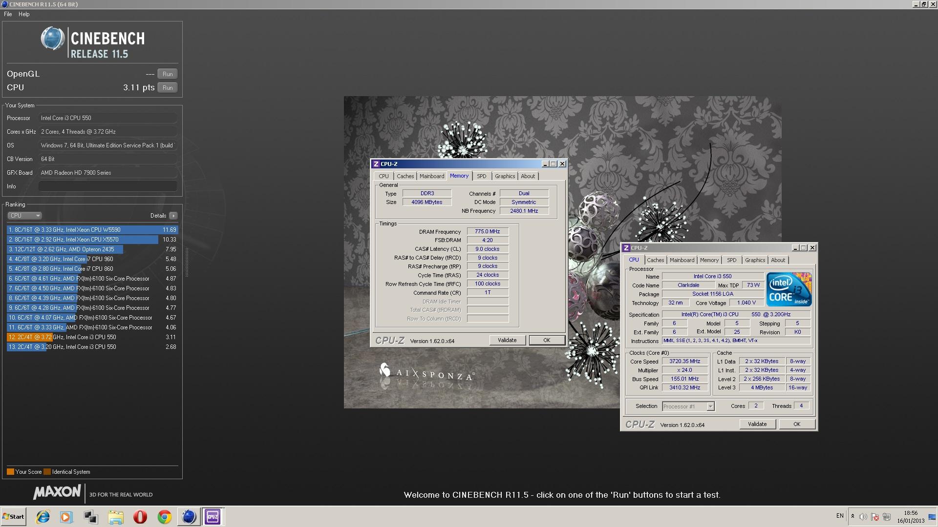Open SPD tab in CPU-Z CPU window
The image size is (938, 527).
pyautogui.click(x=731, y=260)
